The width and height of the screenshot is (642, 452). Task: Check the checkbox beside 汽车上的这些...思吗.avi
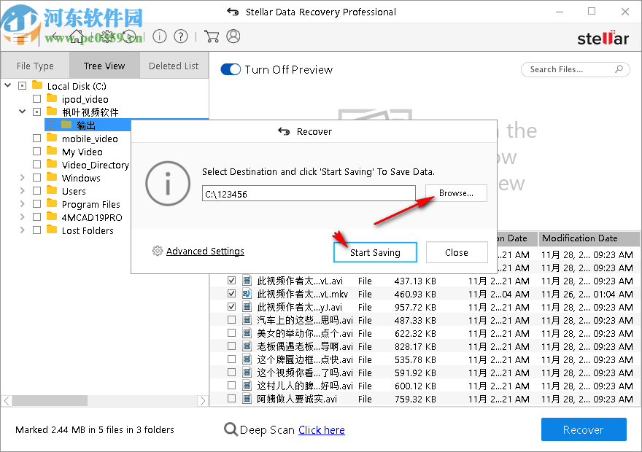(232, 319)
